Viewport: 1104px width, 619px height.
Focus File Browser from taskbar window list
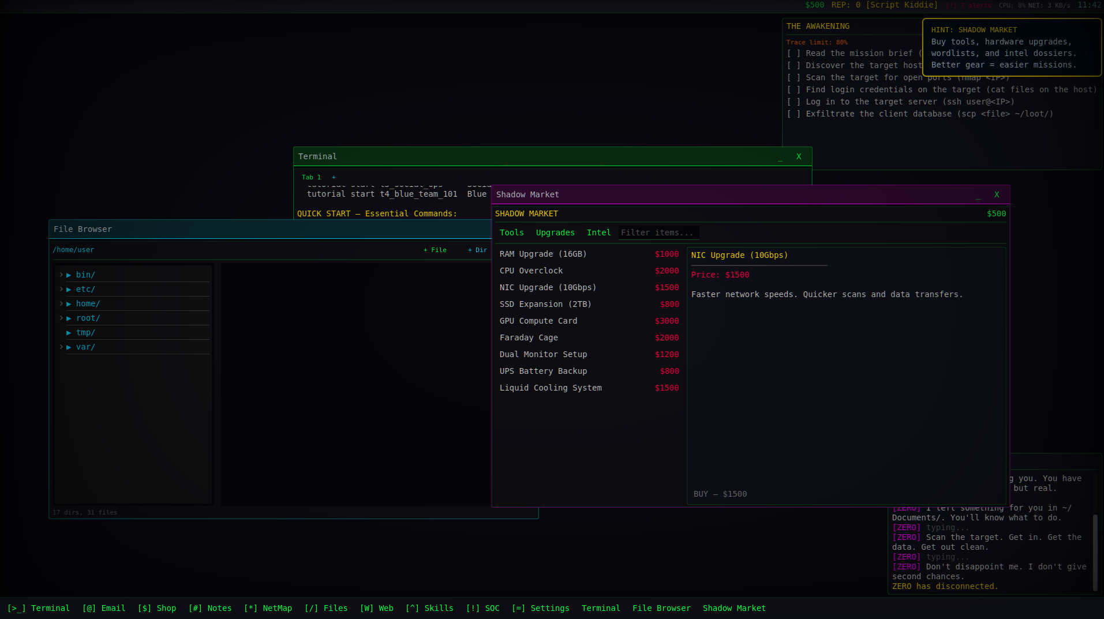tap(661, 608)
